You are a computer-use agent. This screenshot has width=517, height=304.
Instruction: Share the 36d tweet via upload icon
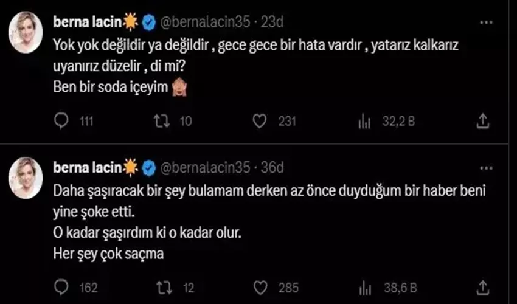pos(483,288)
